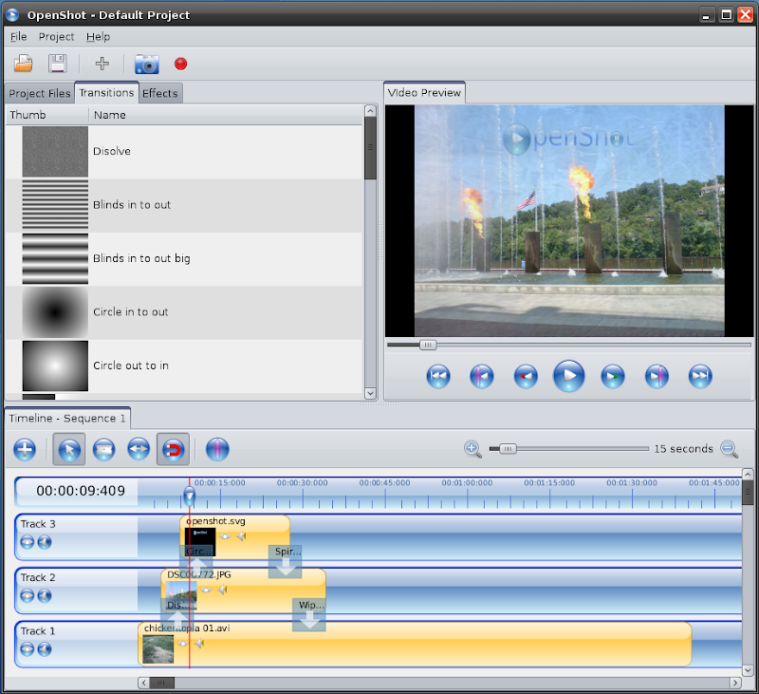The height and width of the screenshot is (694, 759).
Task: Toggle the magnet snapping tool
Action: pyautogui.click(x=173, y=449)
